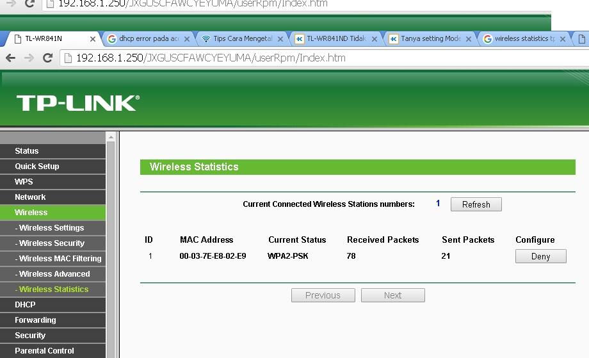
Task: Click the WPA2-PSK status value
Action: (x=287, y=256)
